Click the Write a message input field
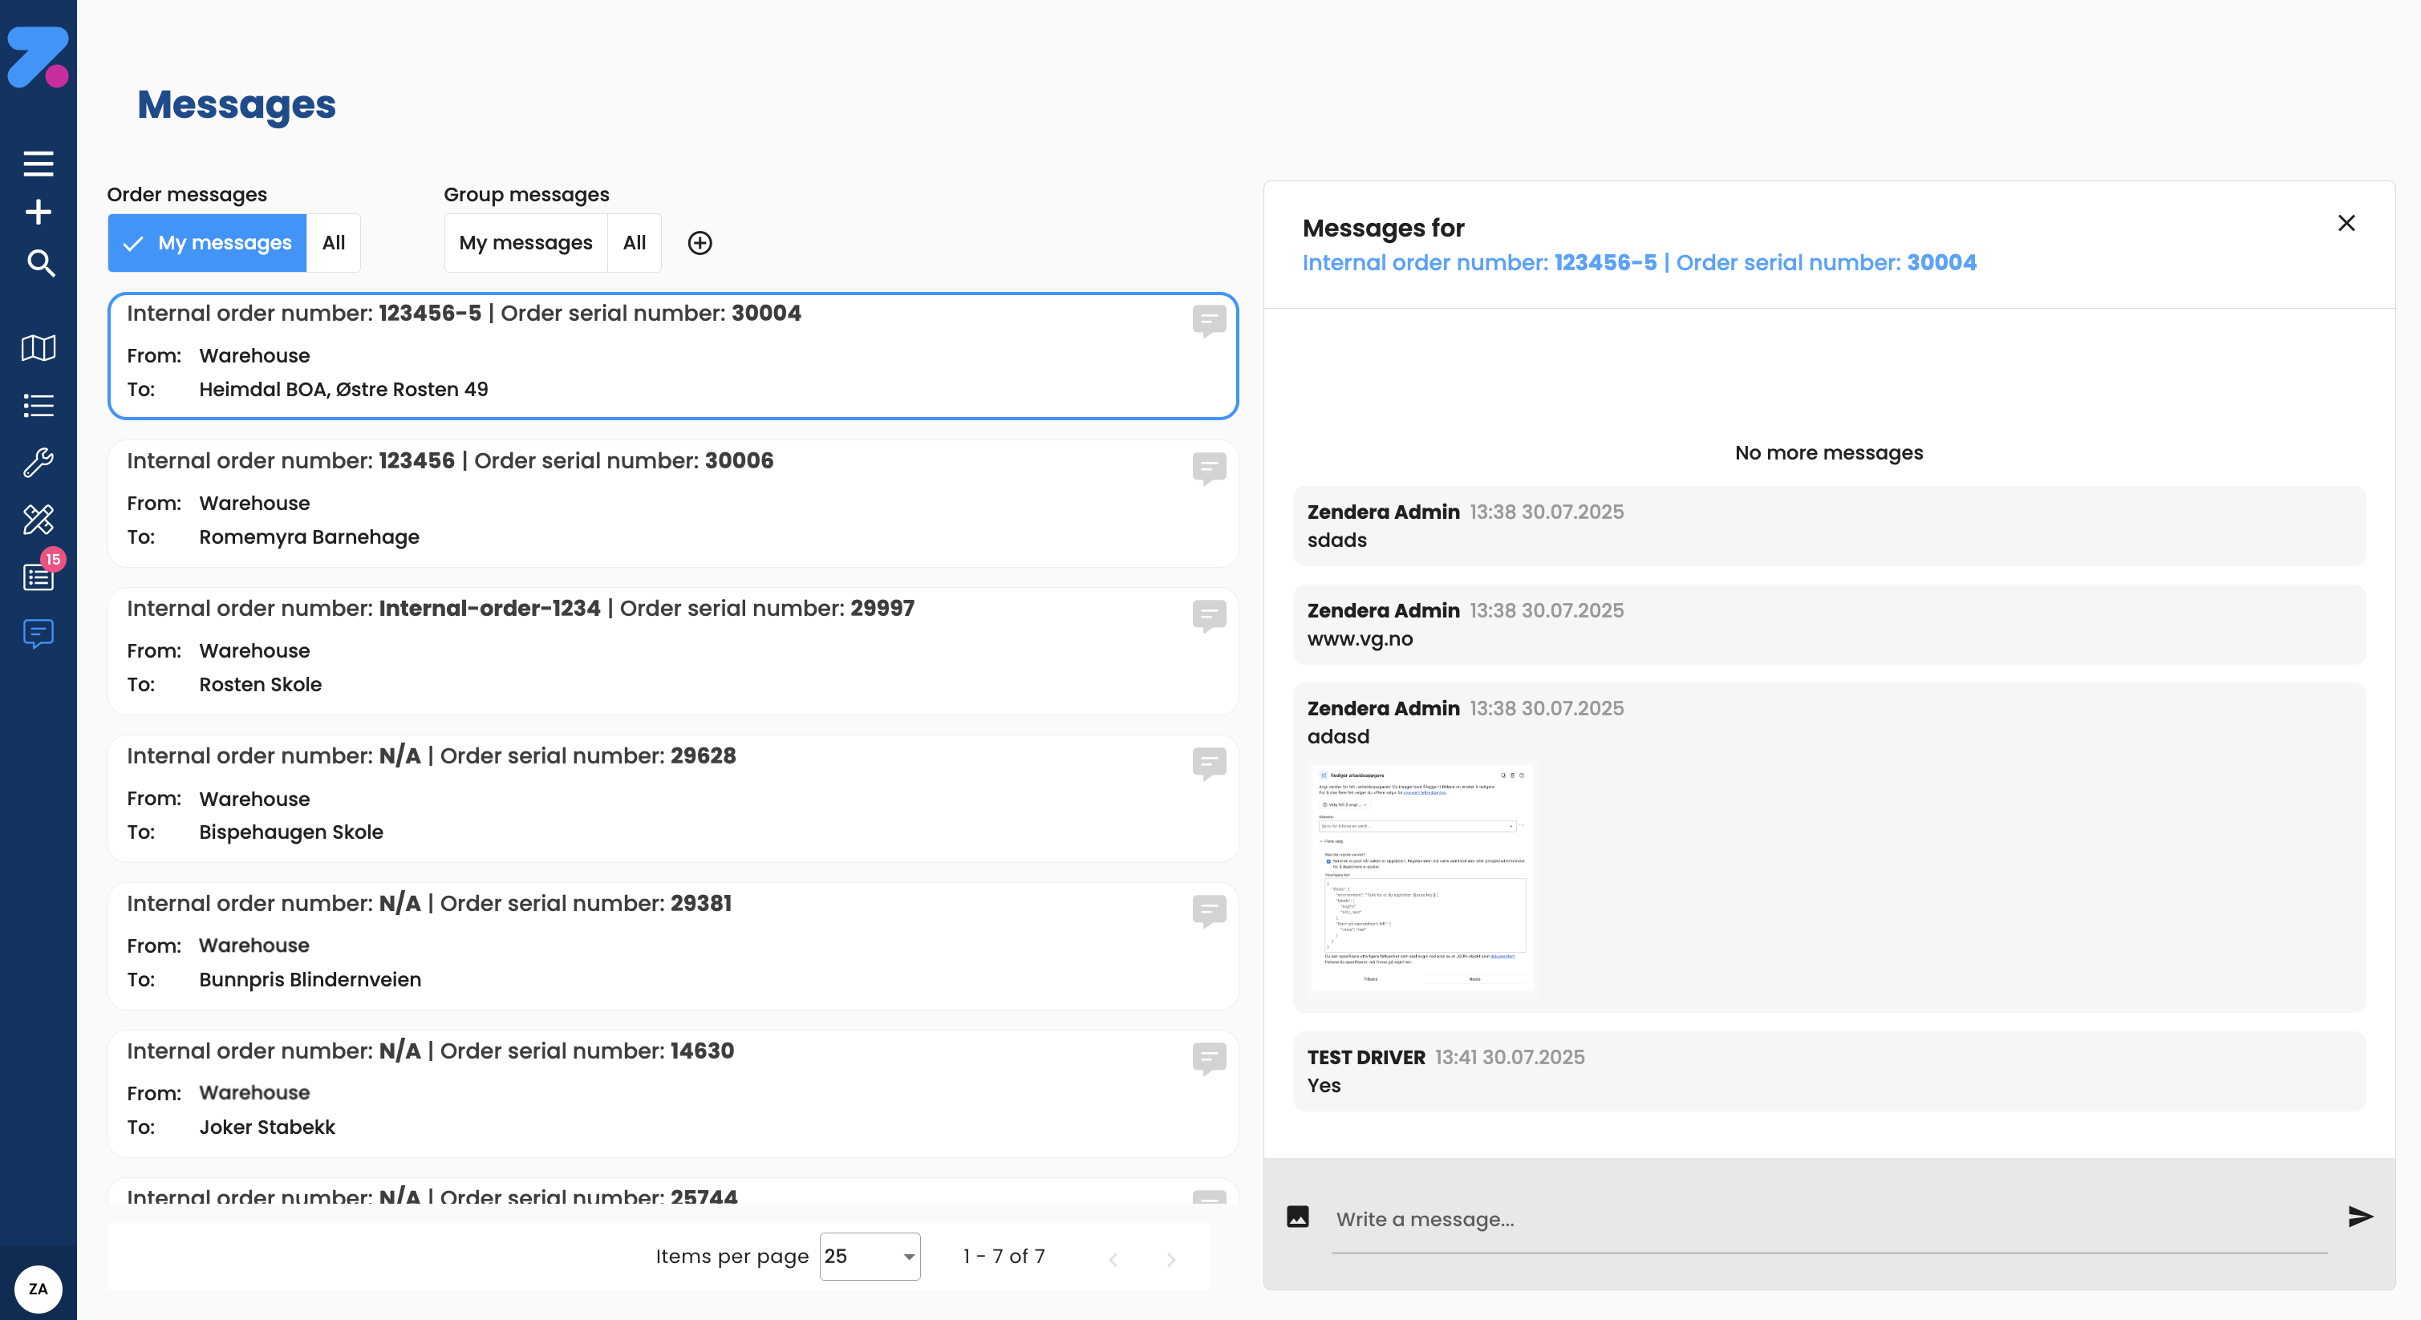This screenshot has width=2421, height=1320. (x=1598, y=1218)
